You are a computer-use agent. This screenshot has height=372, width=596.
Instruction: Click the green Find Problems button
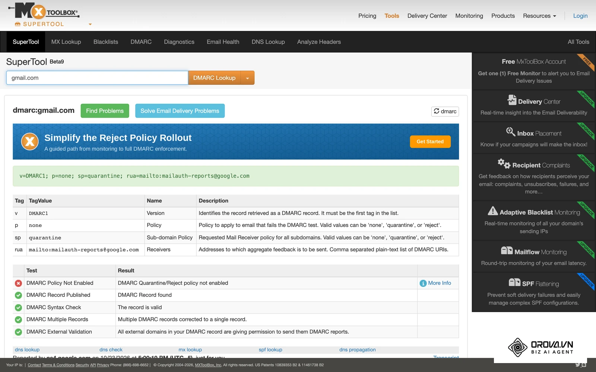click(105, 111)
